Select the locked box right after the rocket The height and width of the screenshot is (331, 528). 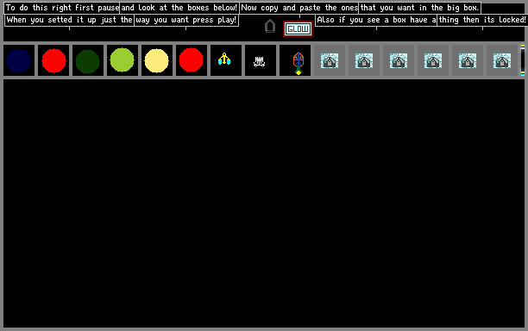click(330, 60)
